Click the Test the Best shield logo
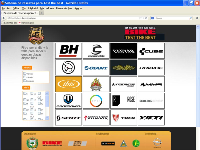The width and height of the screenshot is (200, 150). pos(36,35)
